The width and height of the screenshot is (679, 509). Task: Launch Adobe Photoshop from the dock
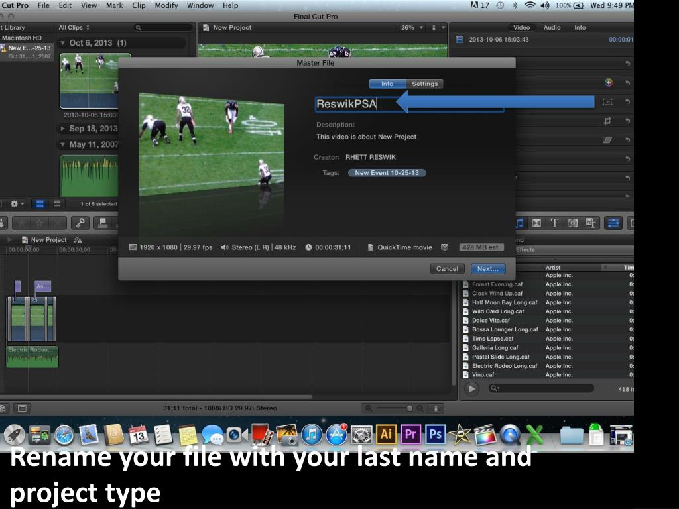(435, 433)
